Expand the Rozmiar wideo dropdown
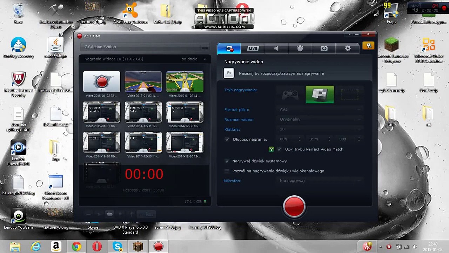Screen dimensions: 449x253 320,119
